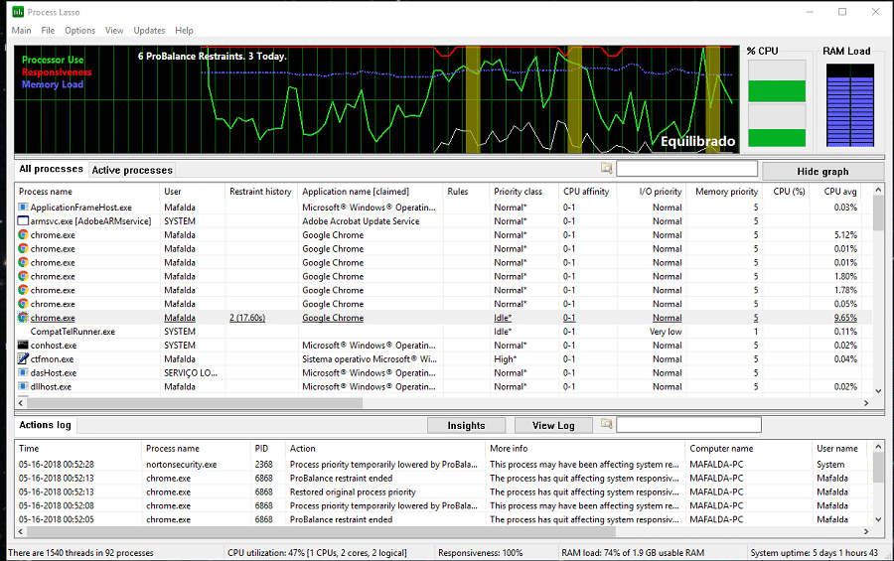Click the filter icon beside the process search box

pos(606,168)
